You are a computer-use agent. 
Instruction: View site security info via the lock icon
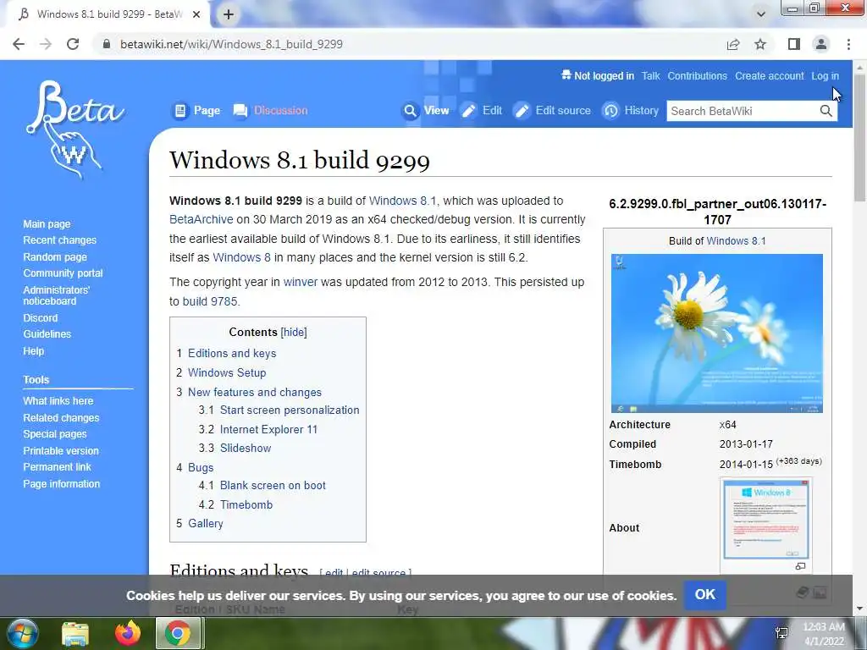click(107, 44)
